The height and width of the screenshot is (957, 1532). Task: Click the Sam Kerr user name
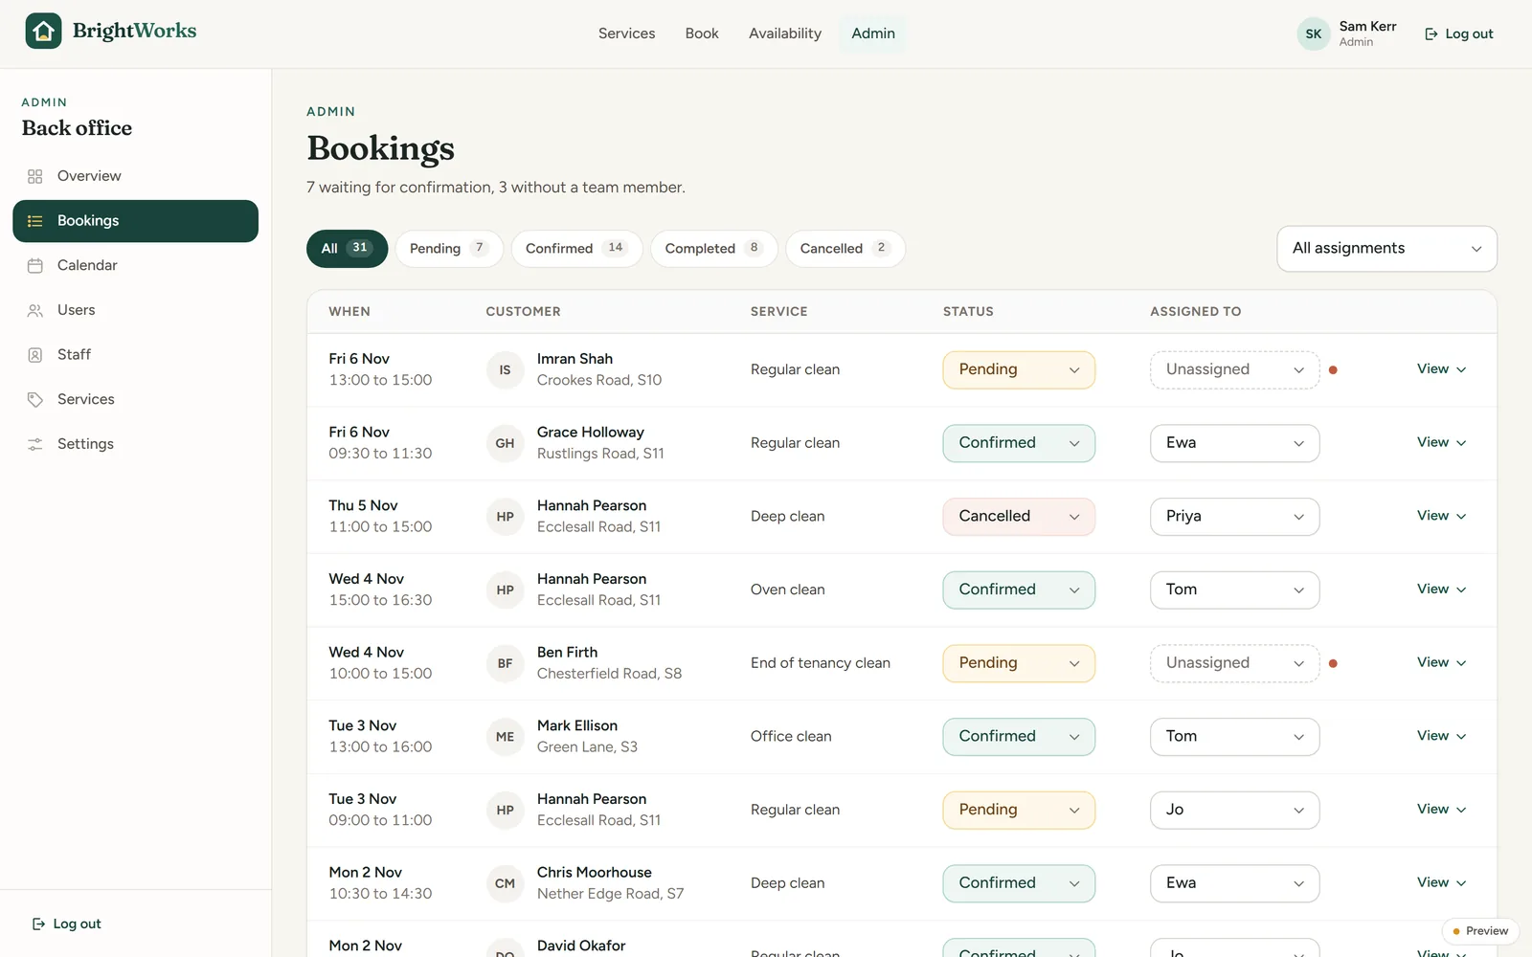[x=1367, y=27]
